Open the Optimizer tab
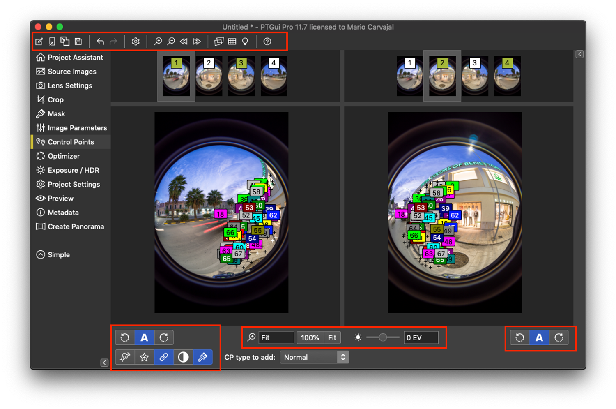616x409 pixels. [71, 156]
